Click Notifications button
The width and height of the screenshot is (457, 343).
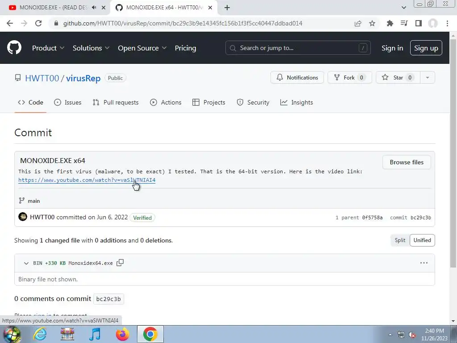297,77
